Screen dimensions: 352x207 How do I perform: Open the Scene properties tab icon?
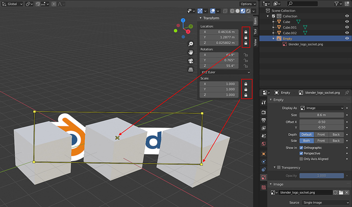[264, 136]
